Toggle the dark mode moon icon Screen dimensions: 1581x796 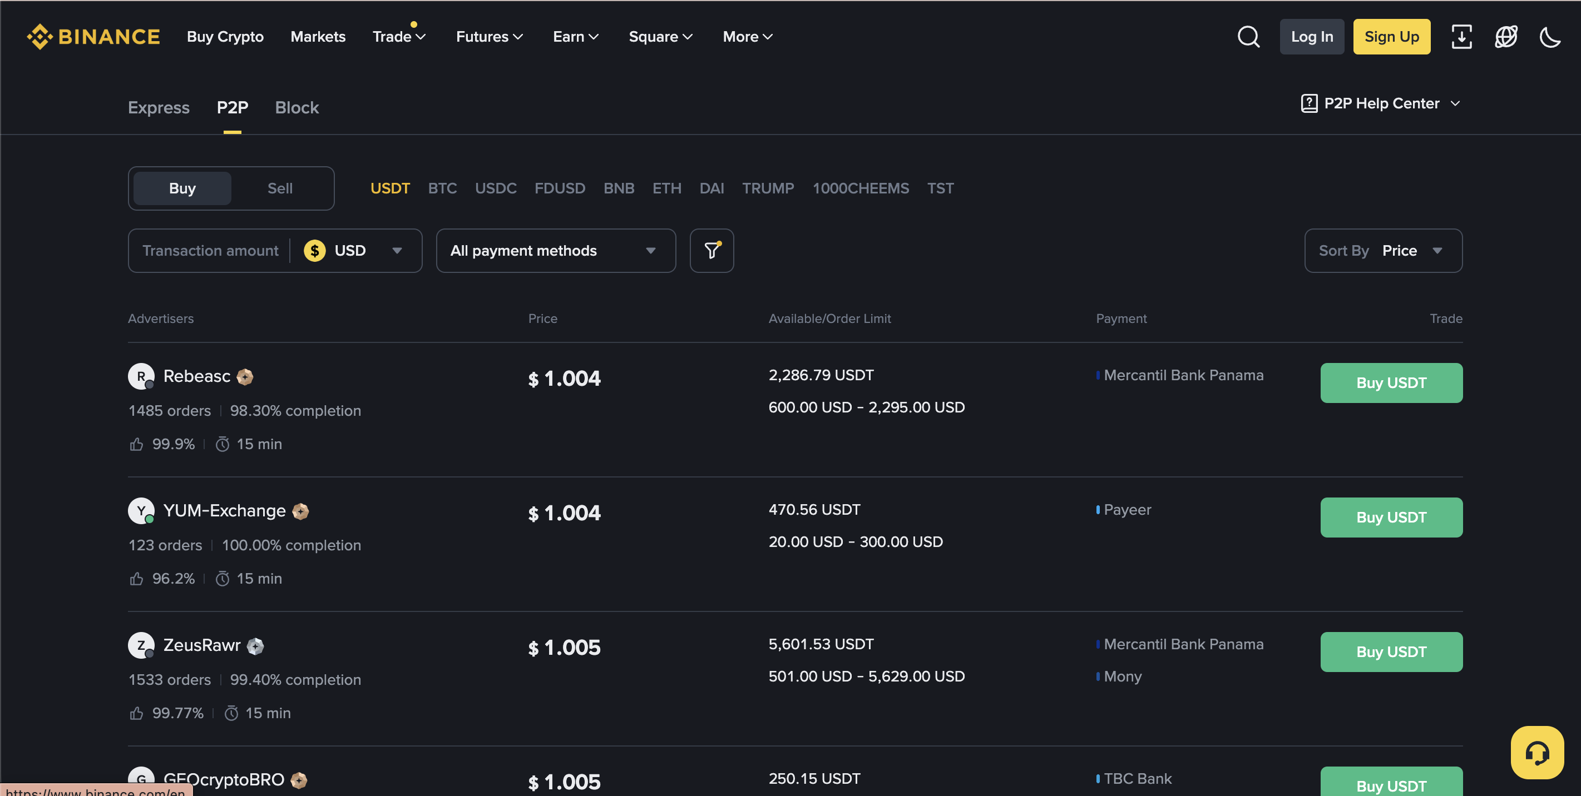(1550, 37)
